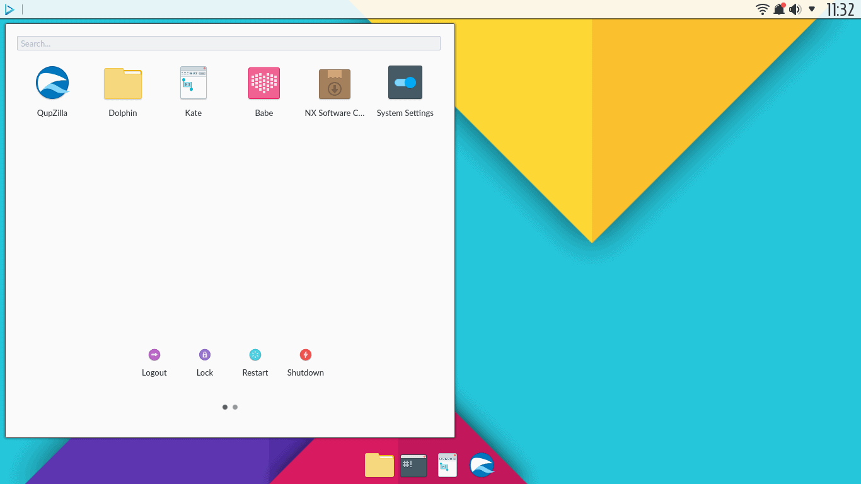Open the Wi-Fi network tray icon
Screen dimensions: 861x484
763,9
